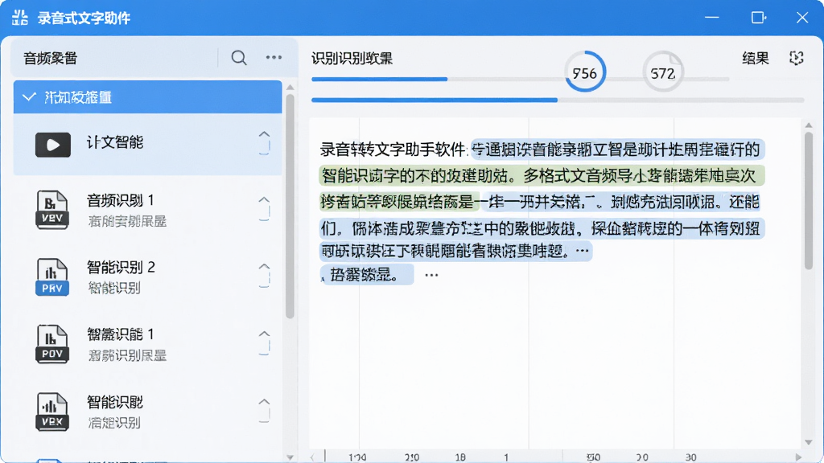Image resolution: width=824 pixels, height=463 pixels.
Task: Click the ellipsis beside the last short transcript segment
Action: (431, 275)
